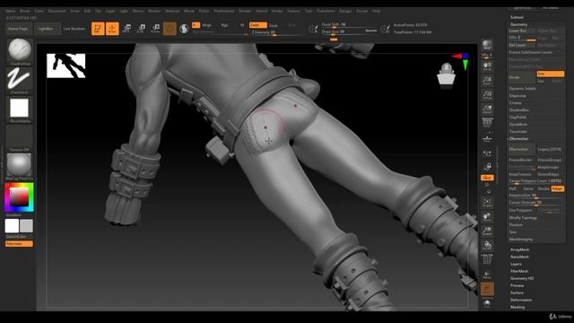Screen dimensions: 574x323
Task: Open the Texture Off slot
Action: coord(20,136)
